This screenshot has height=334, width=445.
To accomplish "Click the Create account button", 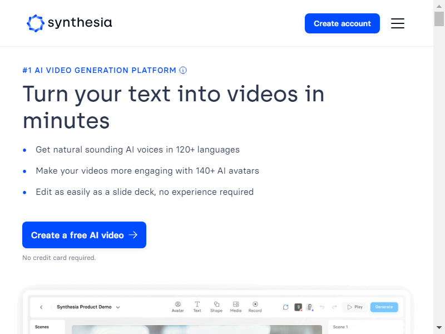I will [x=342, y=23].
